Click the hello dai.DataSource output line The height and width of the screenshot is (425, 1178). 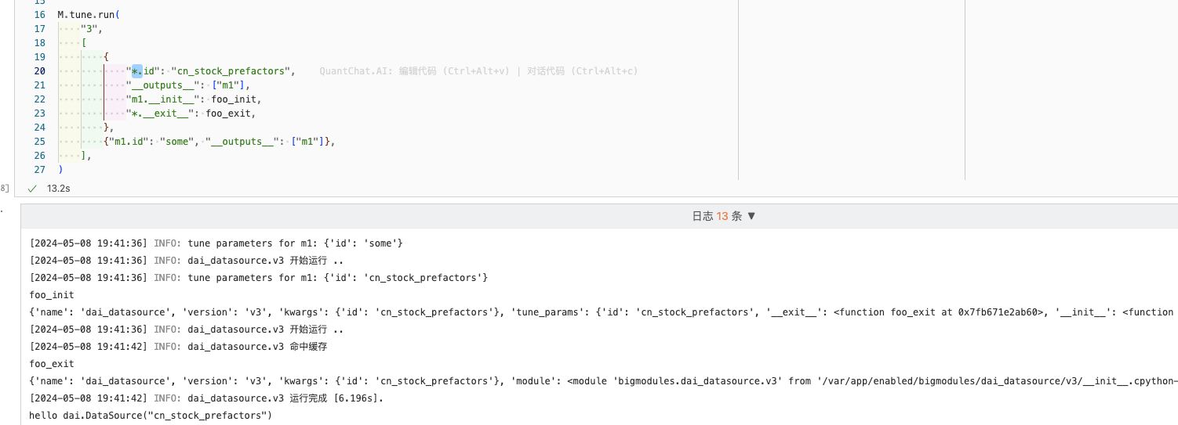tap(151, 416)
